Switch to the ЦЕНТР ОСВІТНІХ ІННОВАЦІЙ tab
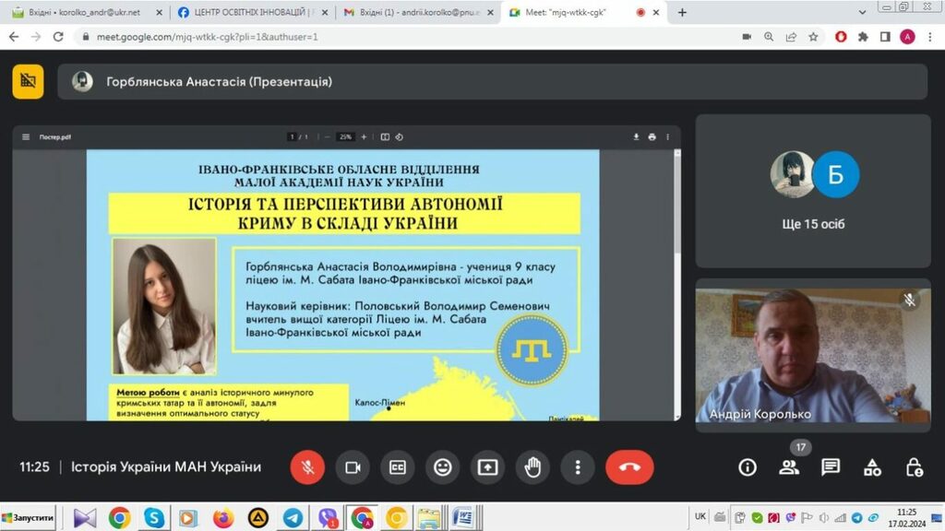The height and width of the screenshot is (531, 945). pos(249,13)
